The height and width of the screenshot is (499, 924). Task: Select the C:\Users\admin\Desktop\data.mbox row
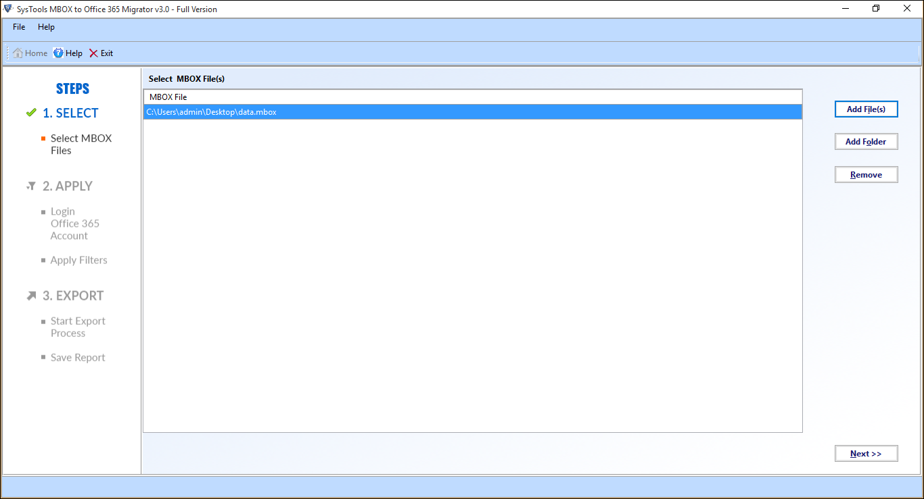click(x=473, y=112)
